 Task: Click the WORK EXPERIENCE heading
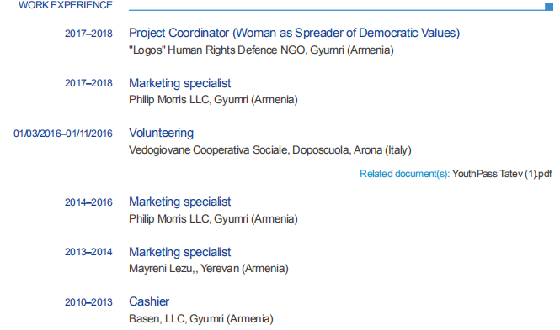click(x=66, y=5)
